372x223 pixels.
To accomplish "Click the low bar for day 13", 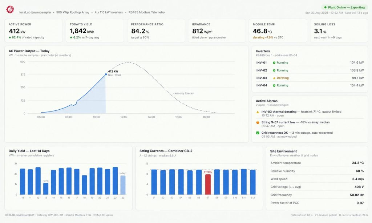I will click(x=46, y=189).
